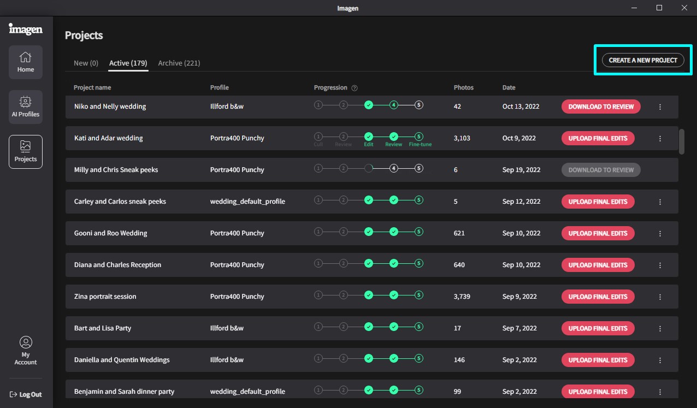The width and height of the screenshot is (697, 408).
Task: Click Upload Final Edits for Bart and Lisa Party
Action: pyautogui.click(x=598, y=328)
